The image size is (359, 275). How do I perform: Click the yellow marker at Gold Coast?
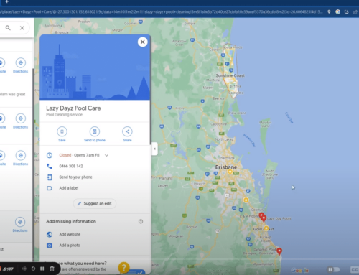pyautogui.click(x=266, y=228)
